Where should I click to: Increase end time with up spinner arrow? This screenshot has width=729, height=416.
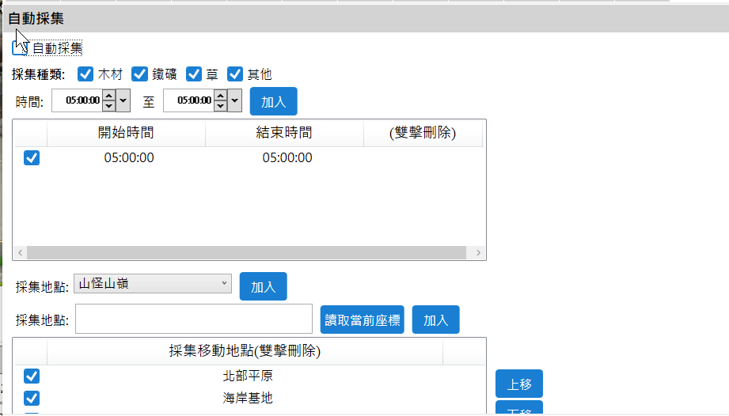[221, 96]
